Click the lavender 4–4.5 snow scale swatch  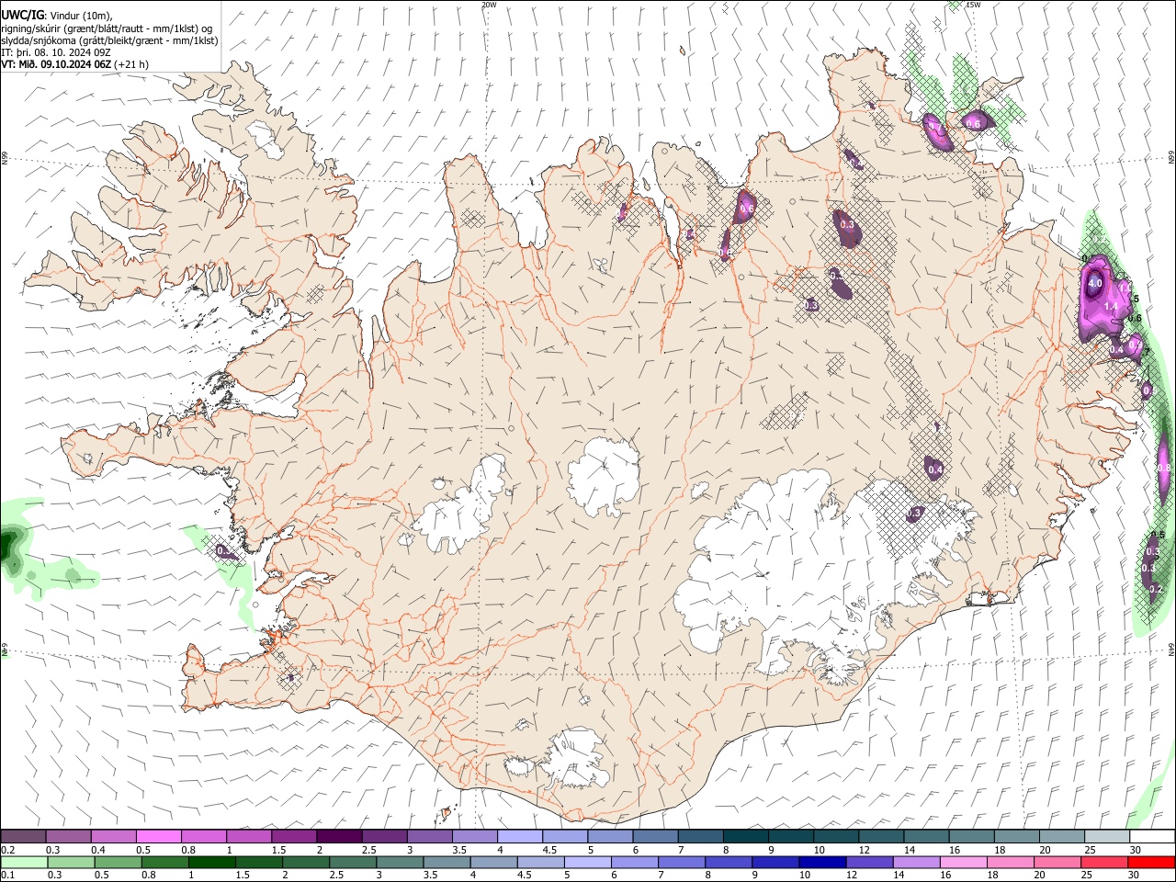coord(519,836)
